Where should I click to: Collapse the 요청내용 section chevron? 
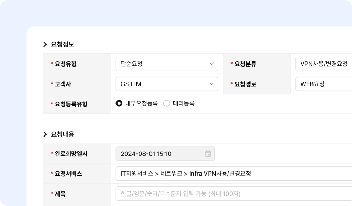pyautogui.click(x=45, y=134)
